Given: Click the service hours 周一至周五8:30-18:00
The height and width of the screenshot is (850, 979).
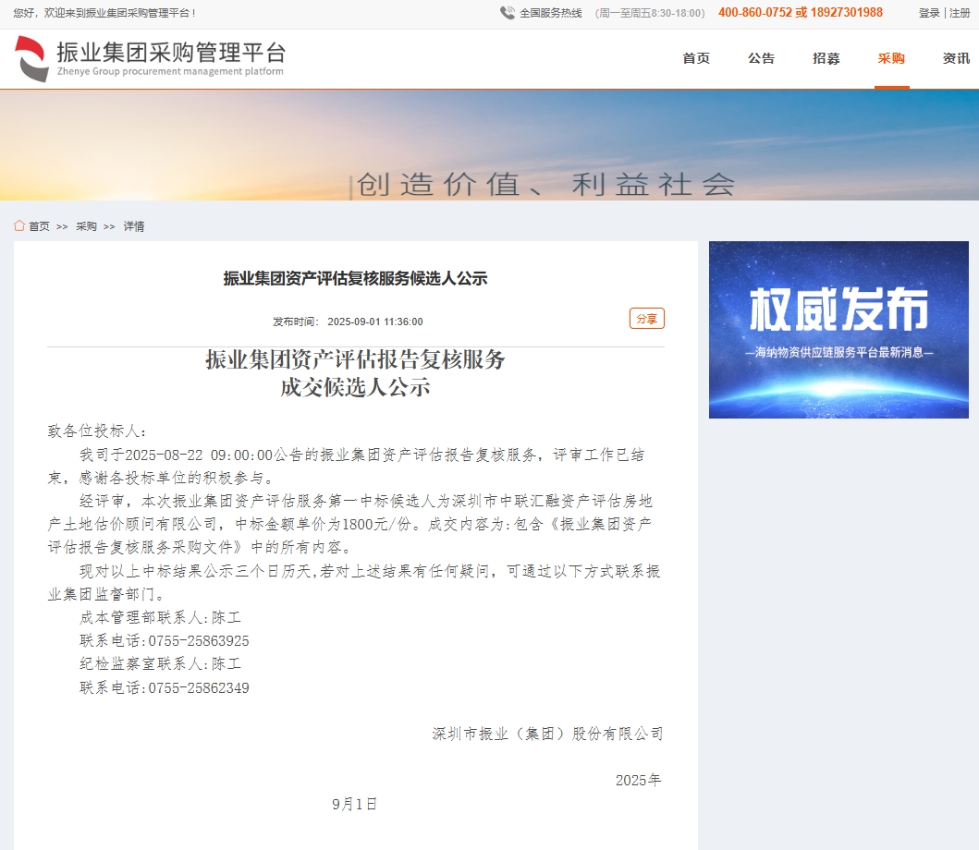Looking at the screenshot, I should [650, 13].
